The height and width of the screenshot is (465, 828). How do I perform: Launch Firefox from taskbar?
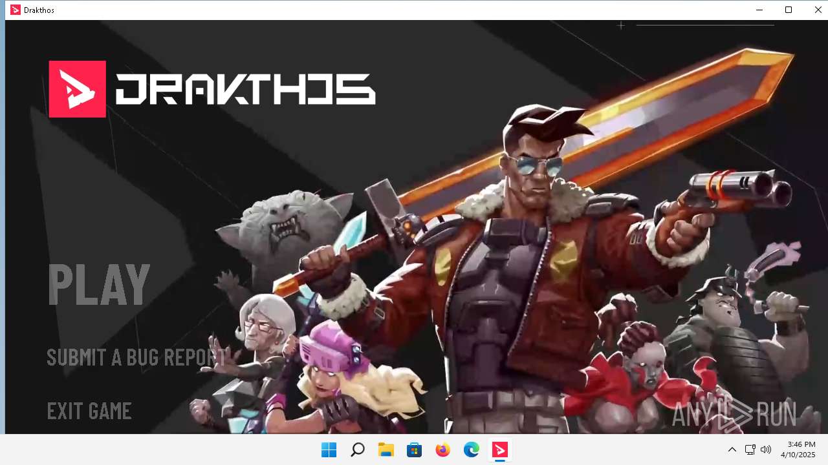point(442,449)
